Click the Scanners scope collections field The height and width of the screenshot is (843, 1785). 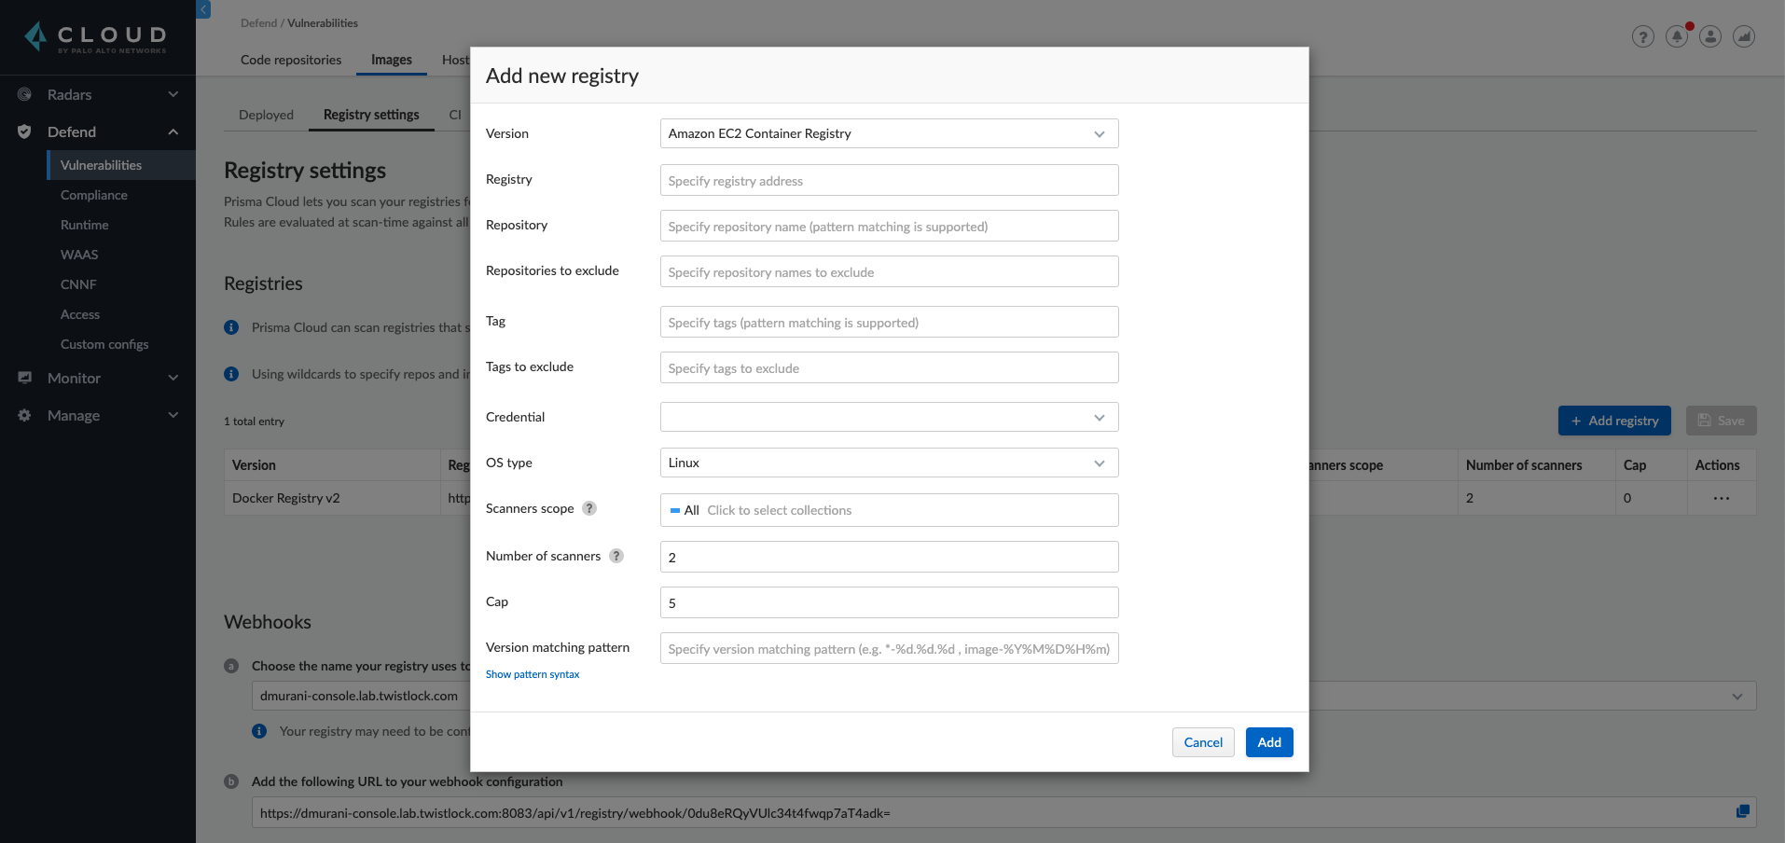pos(888,510)
